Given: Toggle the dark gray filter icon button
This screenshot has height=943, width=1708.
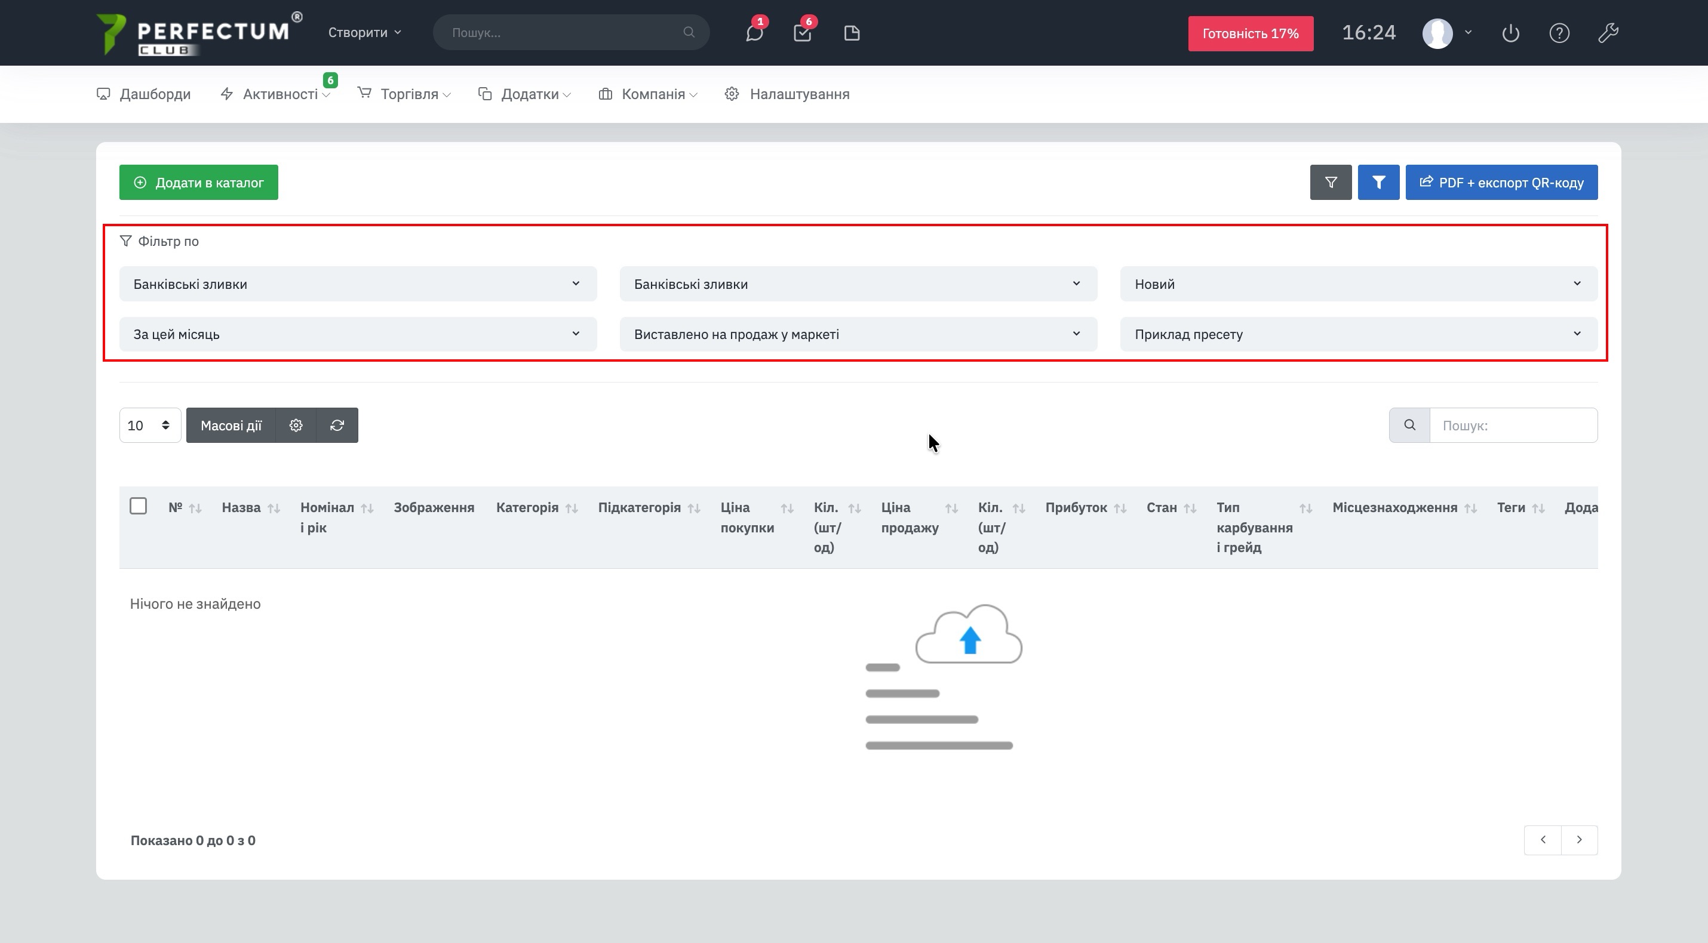Looking at the screenshot, I should 1330,182.
